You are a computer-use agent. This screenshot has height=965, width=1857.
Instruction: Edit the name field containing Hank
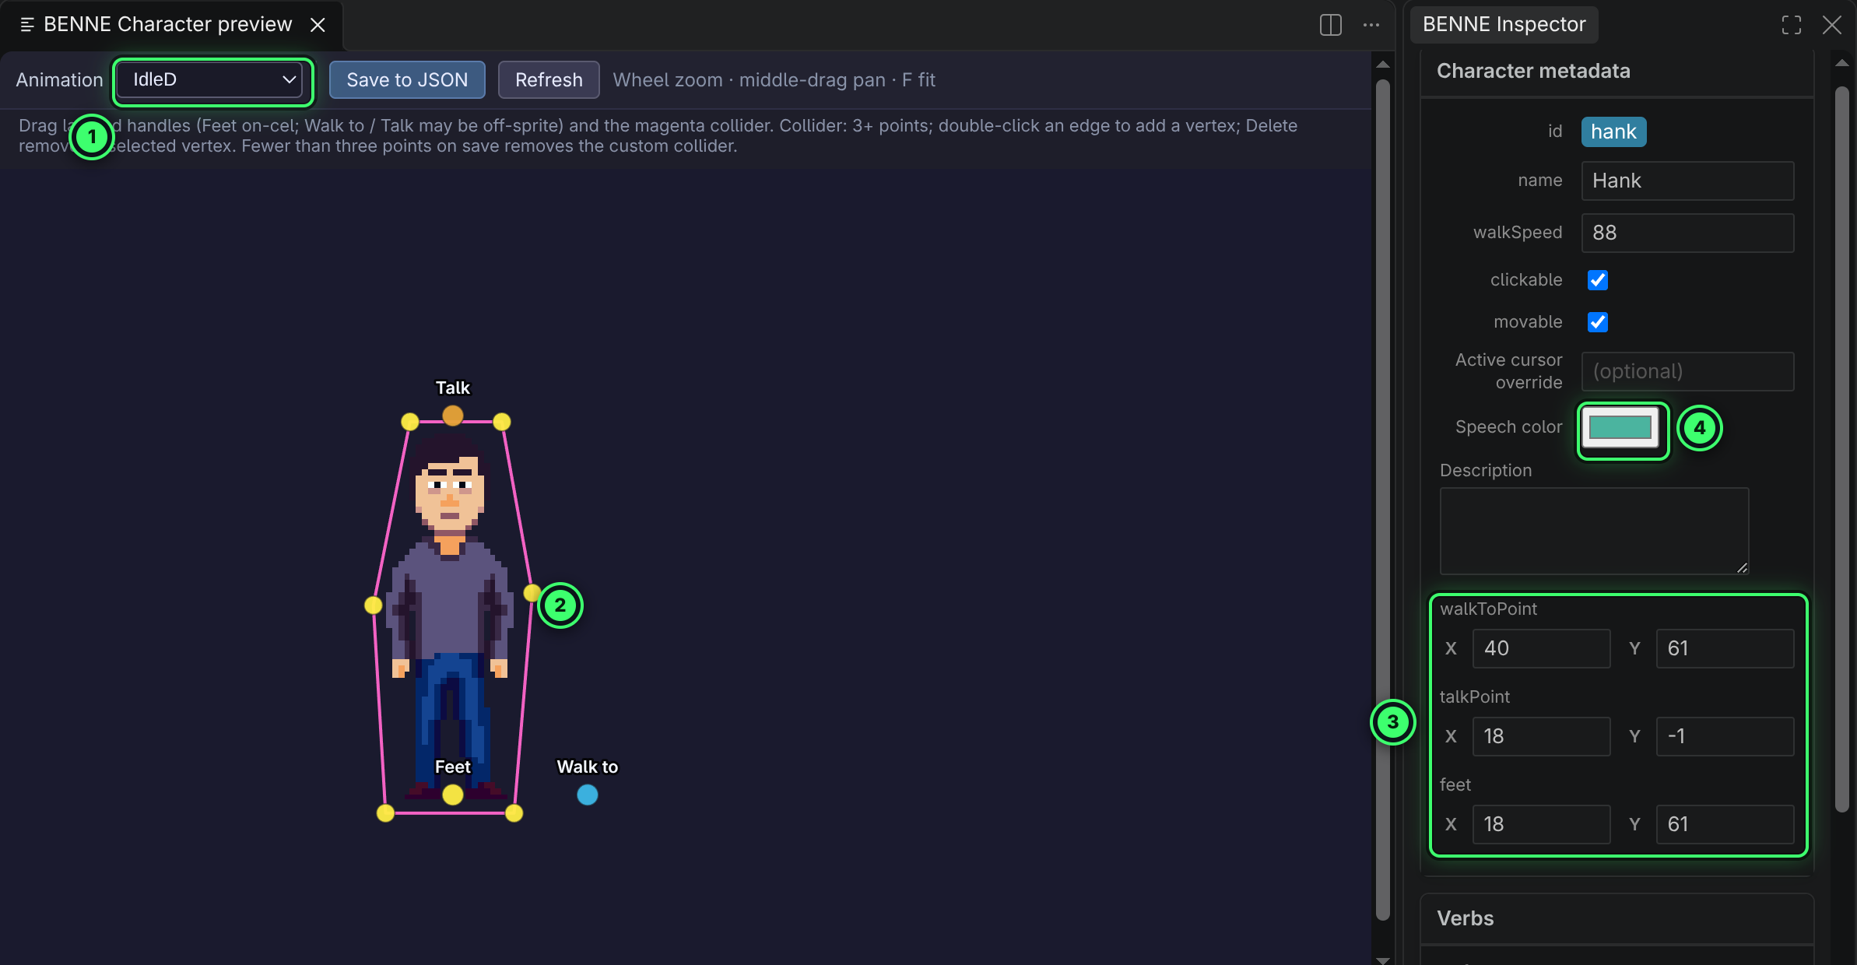tap(1687, 181)
